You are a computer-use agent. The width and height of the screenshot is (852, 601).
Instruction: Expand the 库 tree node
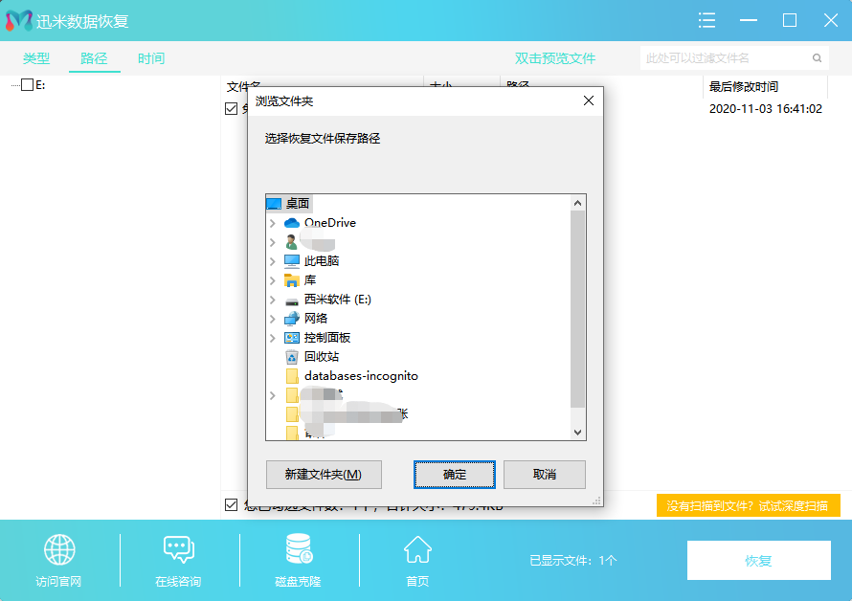coord(272,279)
